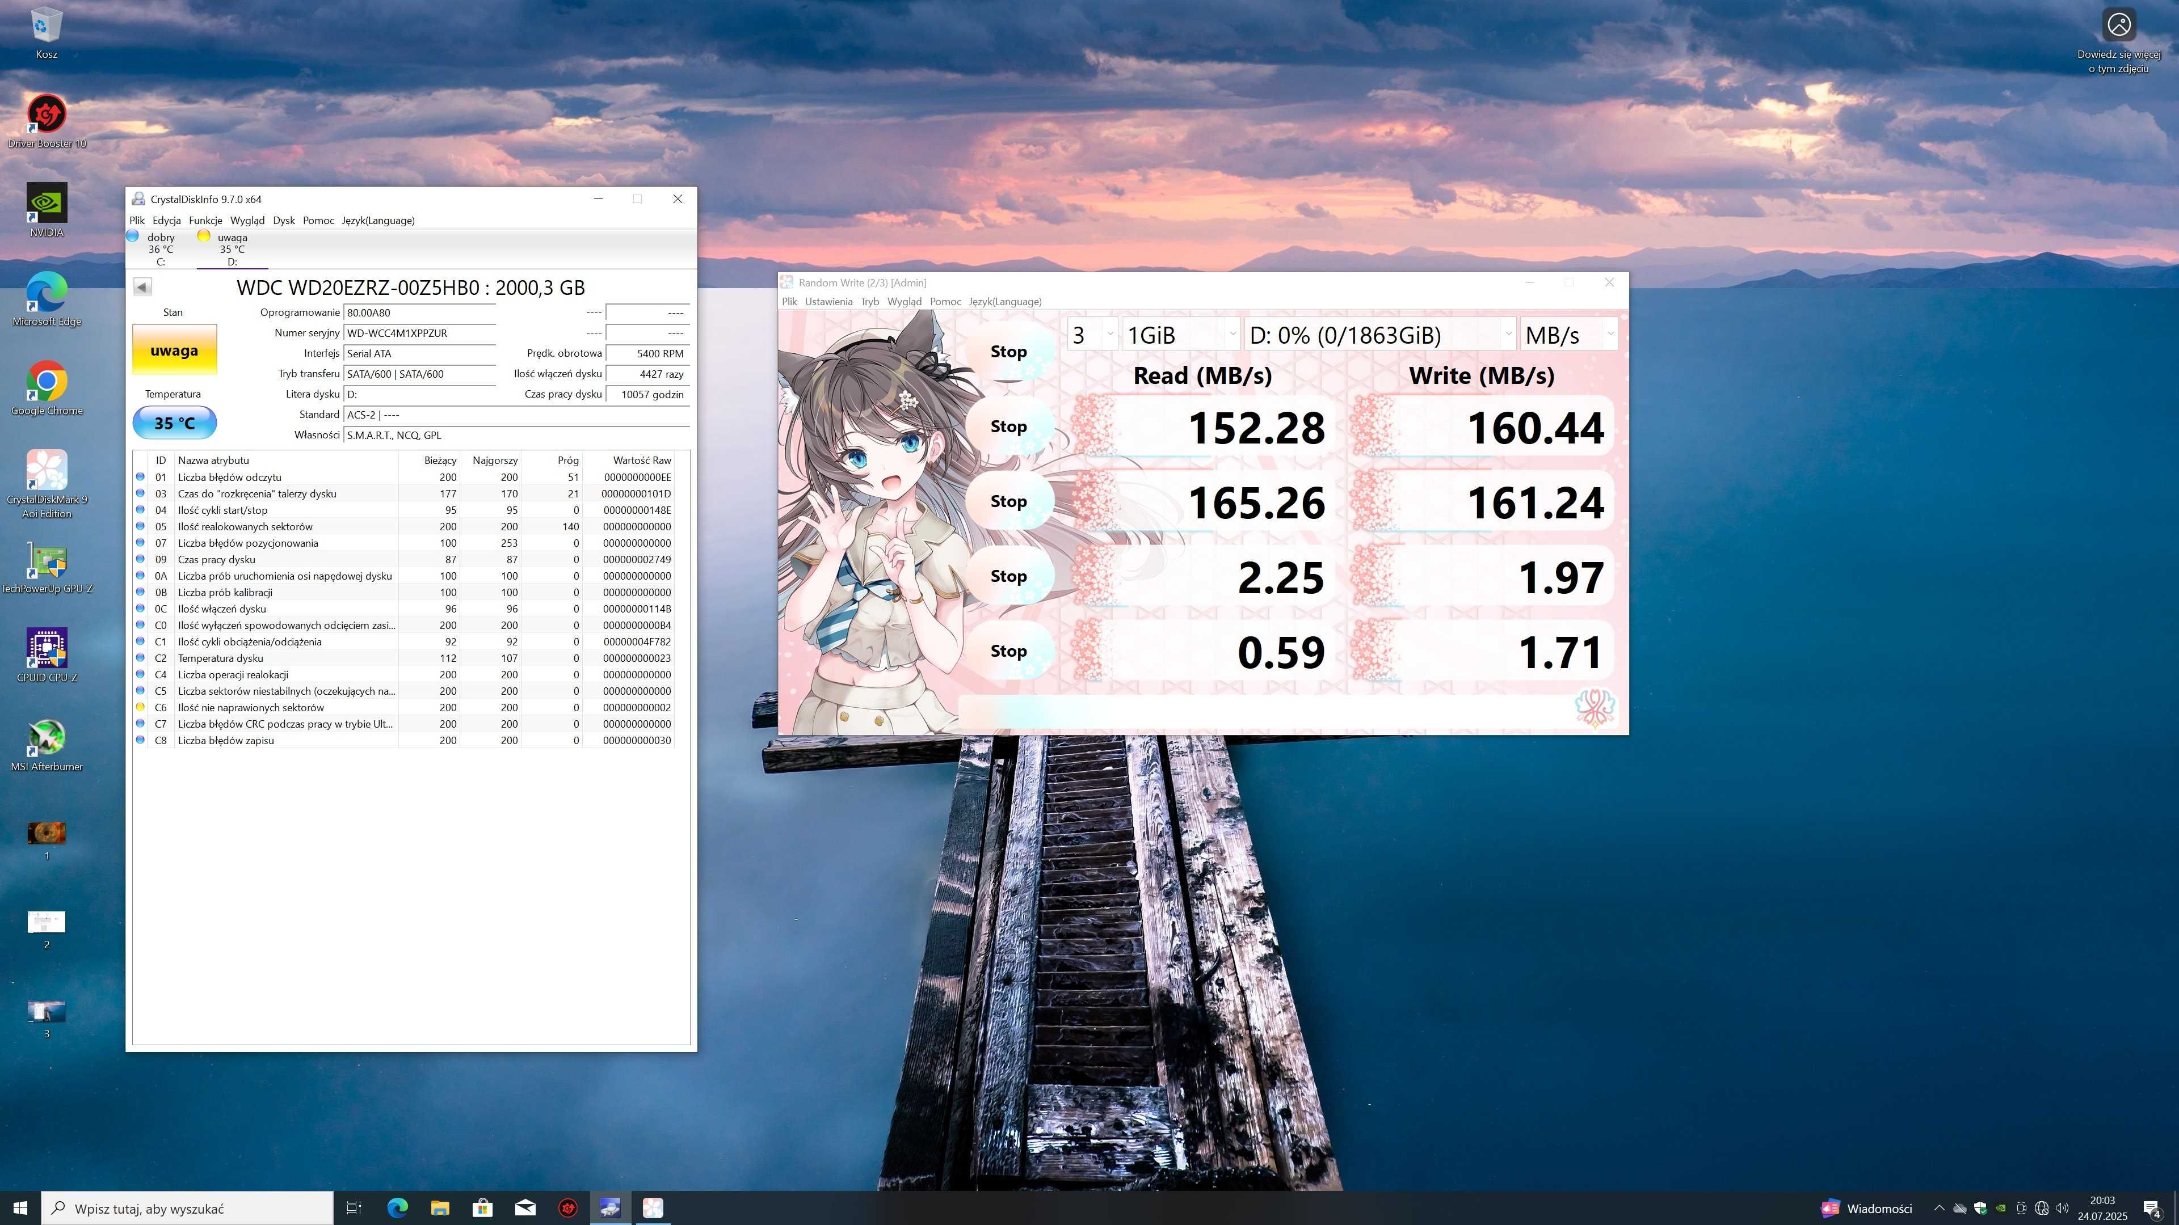2179x1225 pixels.
Task: Open the clock showing 20:03
Action: click(x=2102, y=1208)
